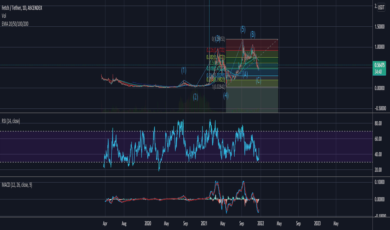
Task: Click the 1.50000 price axis label
Action: (380, 27)
